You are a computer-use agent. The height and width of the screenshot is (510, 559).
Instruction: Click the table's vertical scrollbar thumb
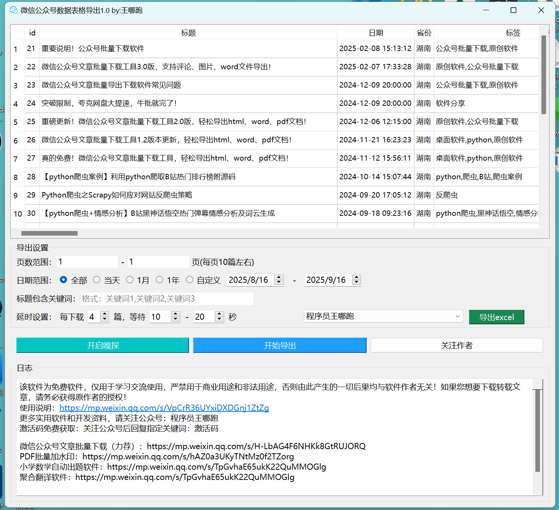point(544,75)
